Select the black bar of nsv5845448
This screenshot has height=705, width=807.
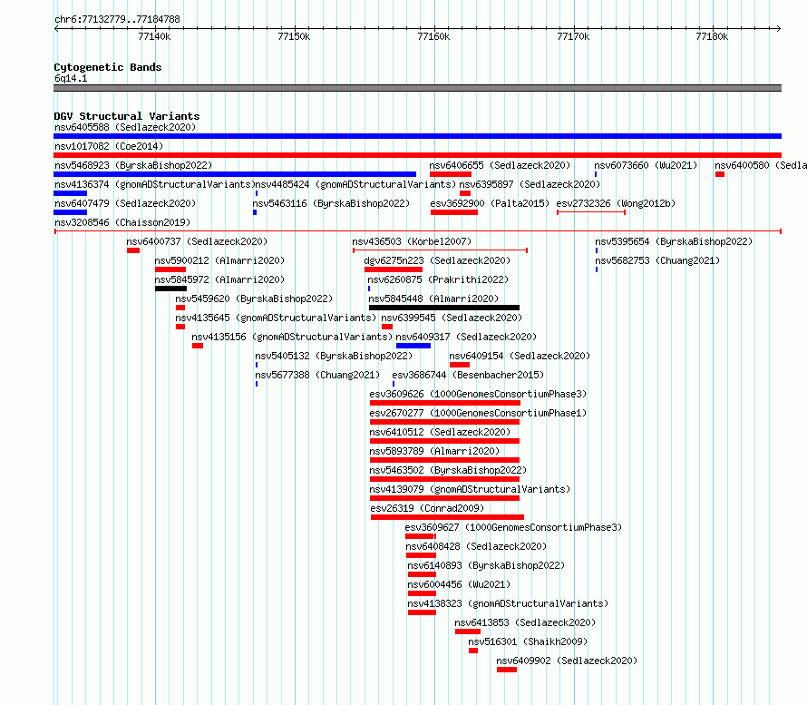444,308
